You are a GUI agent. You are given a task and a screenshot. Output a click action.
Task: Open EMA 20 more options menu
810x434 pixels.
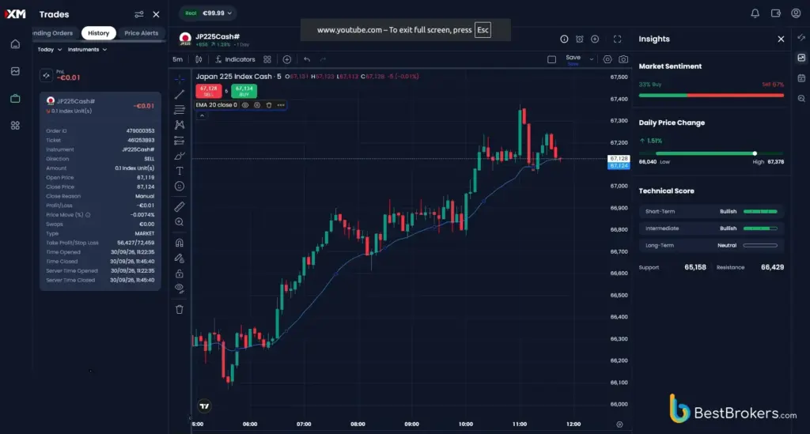281,105
